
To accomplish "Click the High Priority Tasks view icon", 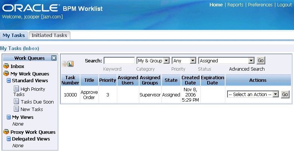I will point(16,88).
